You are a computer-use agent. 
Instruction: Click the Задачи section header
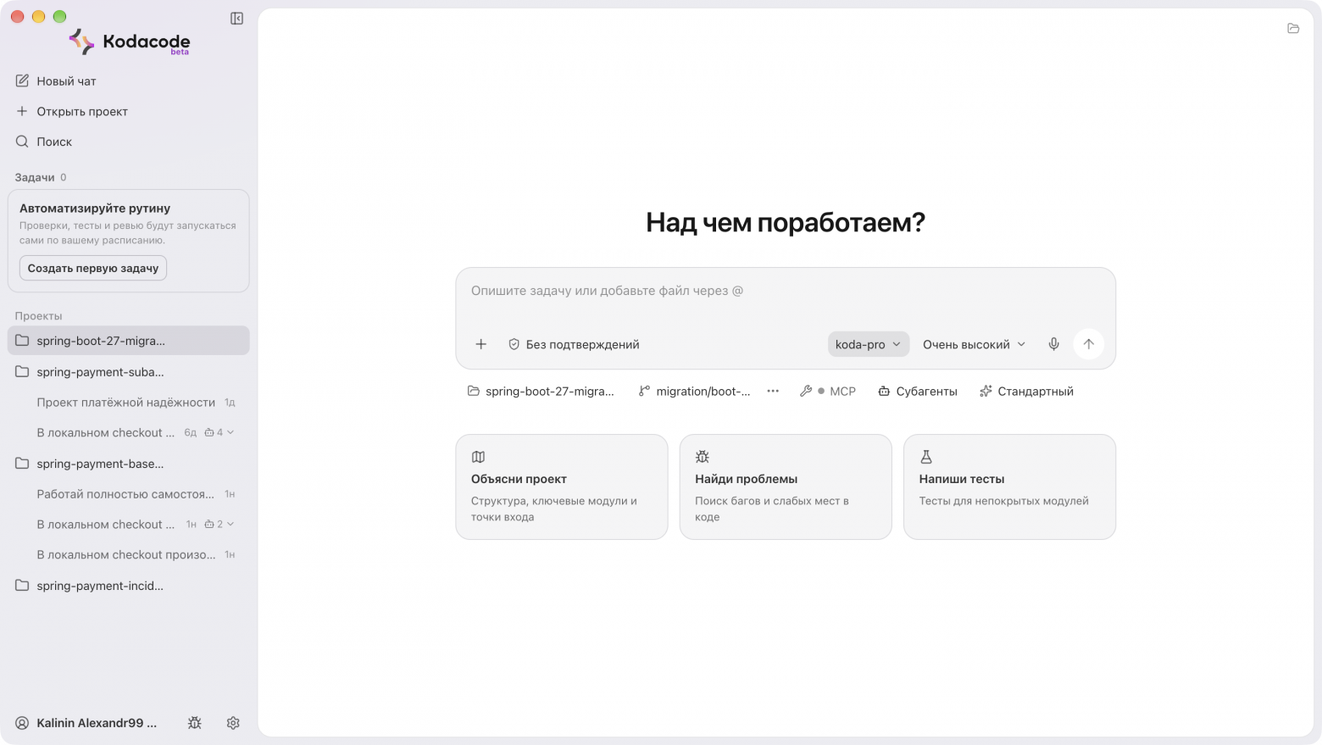(x=35, y=177)
